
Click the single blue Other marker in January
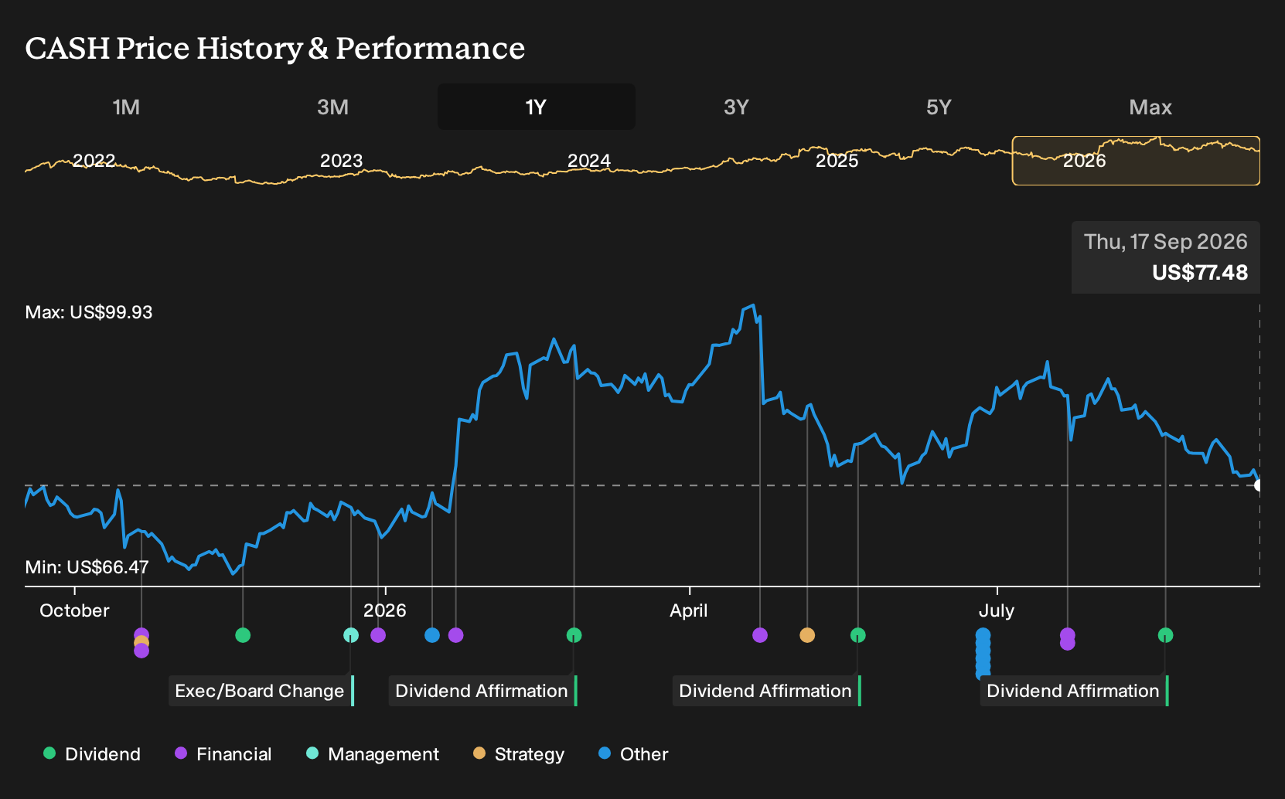[432, 635]
